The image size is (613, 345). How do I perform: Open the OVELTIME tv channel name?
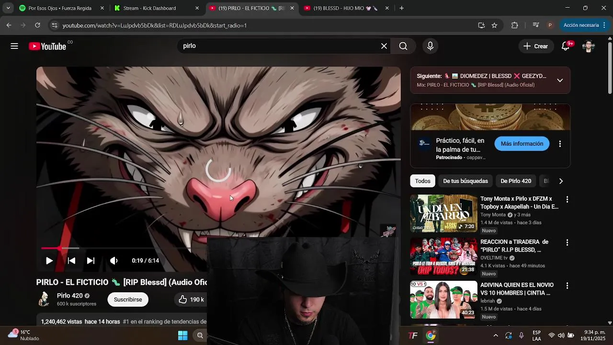494,258
